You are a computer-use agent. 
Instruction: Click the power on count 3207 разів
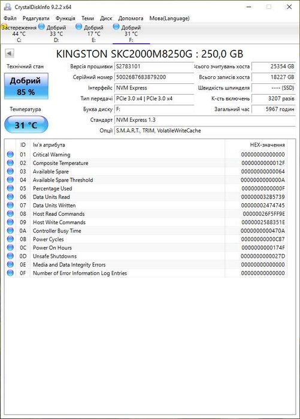pos(274,98)
